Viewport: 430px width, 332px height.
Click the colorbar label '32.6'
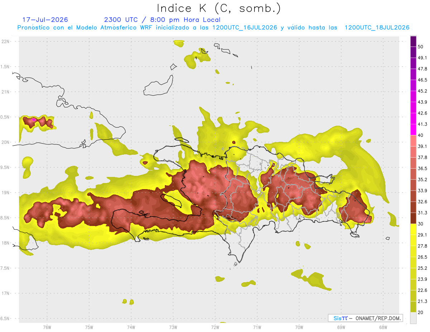pyautogui.click(x=422, y=202)
